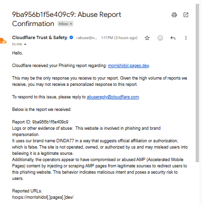Add an emoji reaction
The width and height of the screenshot is (202, 205).
160,38
